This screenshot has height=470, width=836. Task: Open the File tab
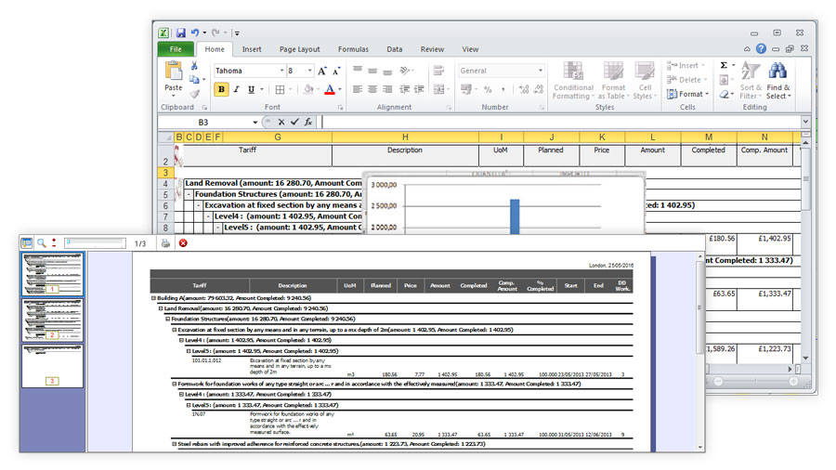(176, 49)
